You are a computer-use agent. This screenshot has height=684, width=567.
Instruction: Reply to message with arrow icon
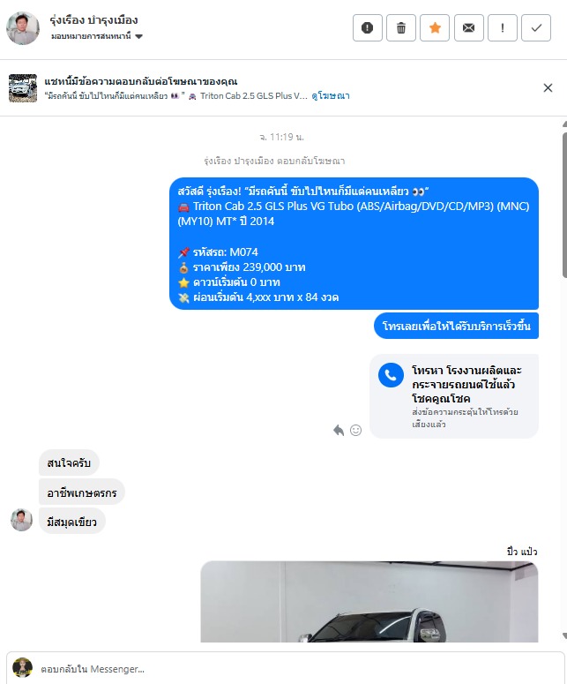tap(339, 430)
